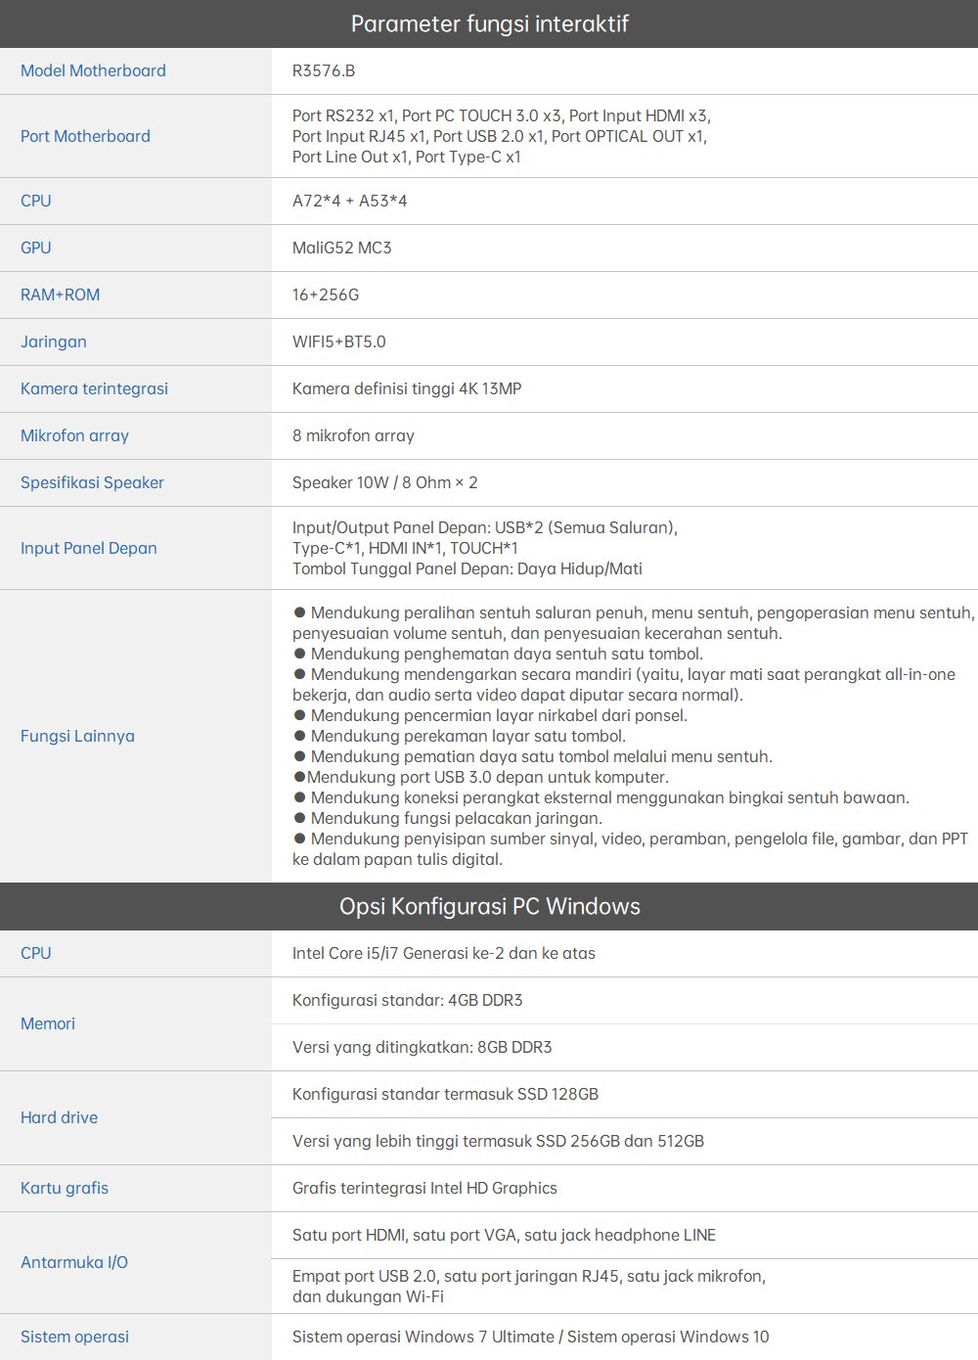Screen dimensions: 978x1360
Task: Select the Antarmuka I/O label
Action: 74,1262
